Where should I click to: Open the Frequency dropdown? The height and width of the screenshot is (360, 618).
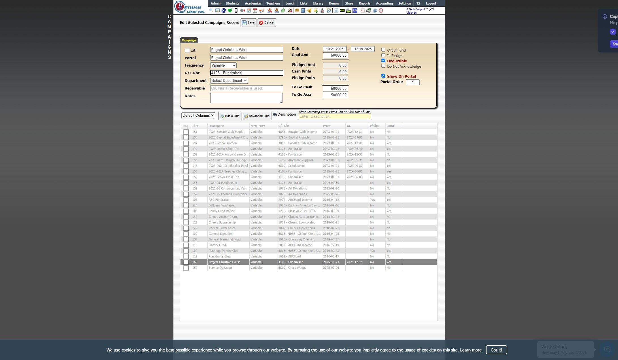coord(223,65)
